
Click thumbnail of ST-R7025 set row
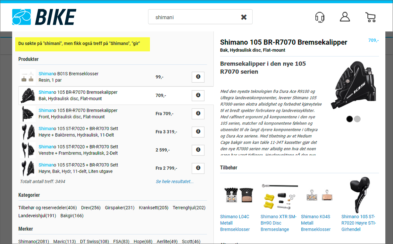point(28,168)
